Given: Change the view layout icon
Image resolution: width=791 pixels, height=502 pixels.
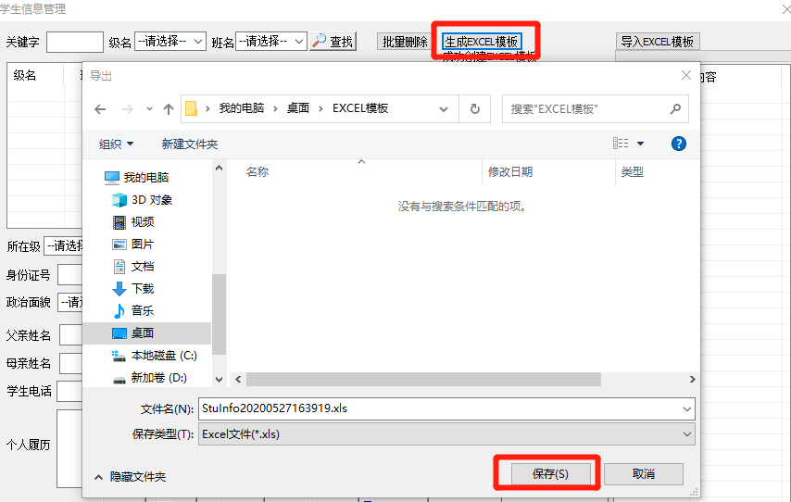Looking at the screenshot, I should tap(621, 144).
